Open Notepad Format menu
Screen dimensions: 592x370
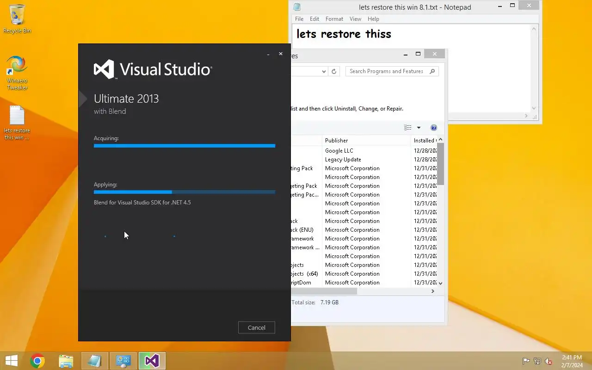coord(334,19)
